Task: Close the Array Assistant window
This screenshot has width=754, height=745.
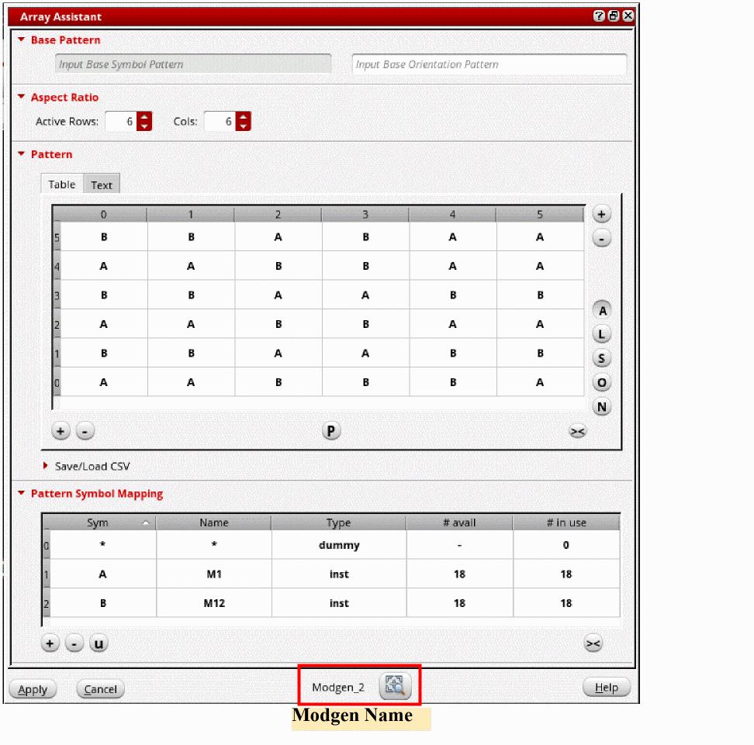Action: tap(628, 16)
